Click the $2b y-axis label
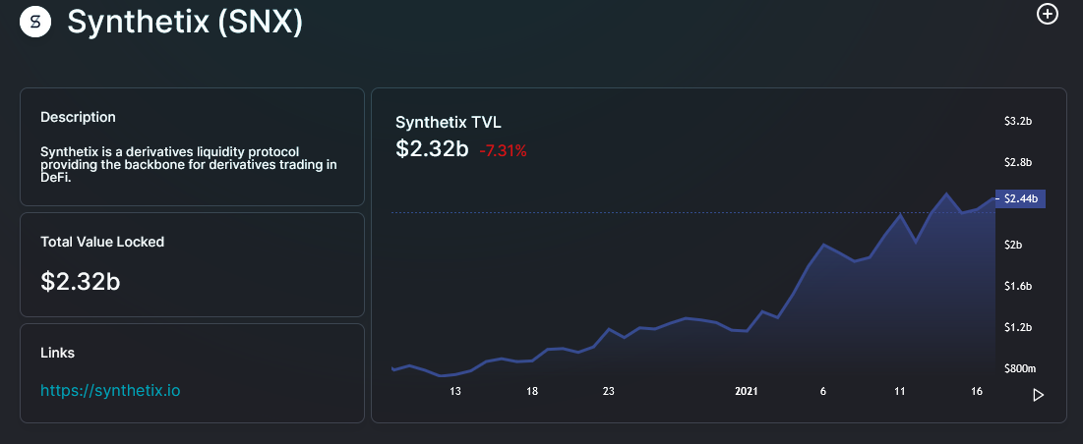 pos(1013,245)
